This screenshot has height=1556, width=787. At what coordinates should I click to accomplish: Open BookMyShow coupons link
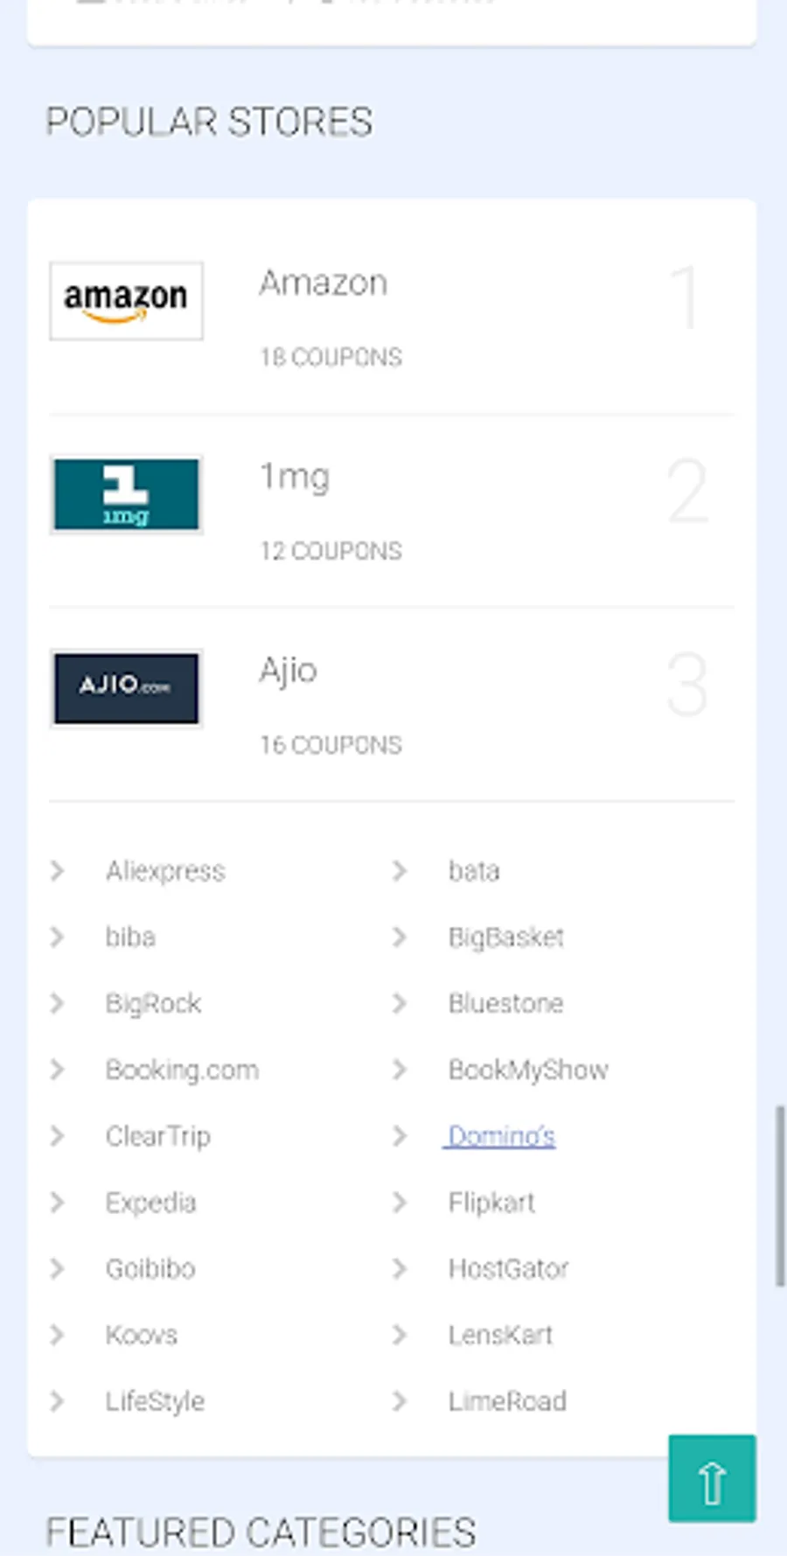tap(527, 1070)
